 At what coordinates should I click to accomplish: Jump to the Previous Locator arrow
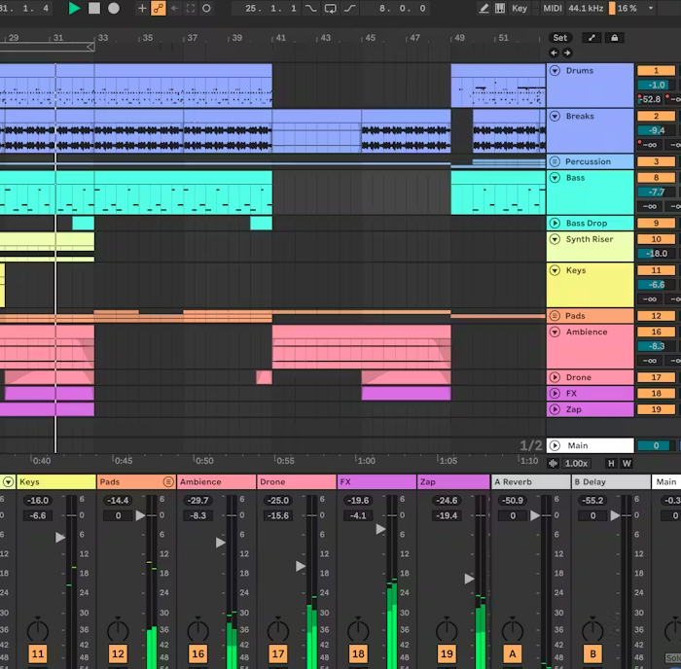point(554,53)
